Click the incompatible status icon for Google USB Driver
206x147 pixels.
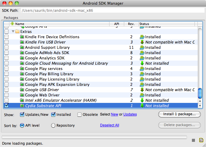(142, 90)
